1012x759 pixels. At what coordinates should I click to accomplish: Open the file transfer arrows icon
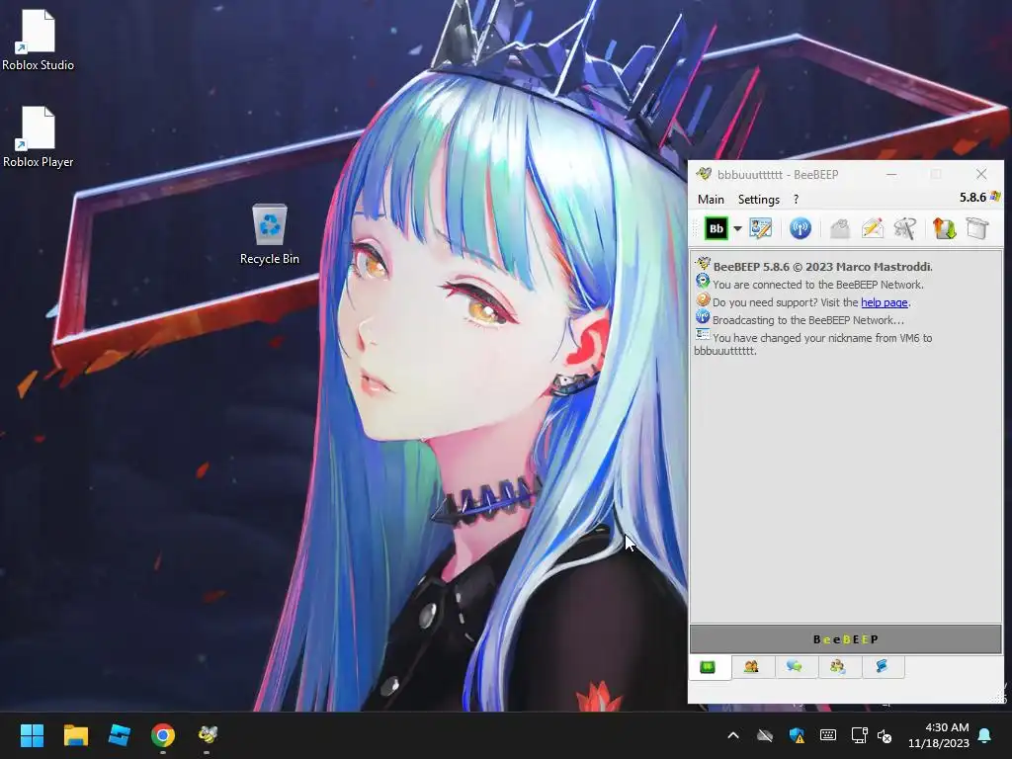coord(944,228)
